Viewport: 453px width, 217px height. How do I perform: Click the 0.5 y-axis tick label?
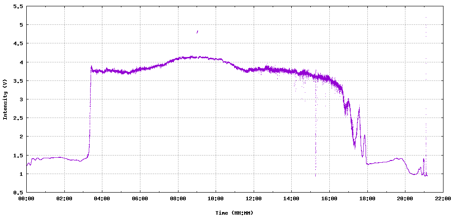point(18,192)
